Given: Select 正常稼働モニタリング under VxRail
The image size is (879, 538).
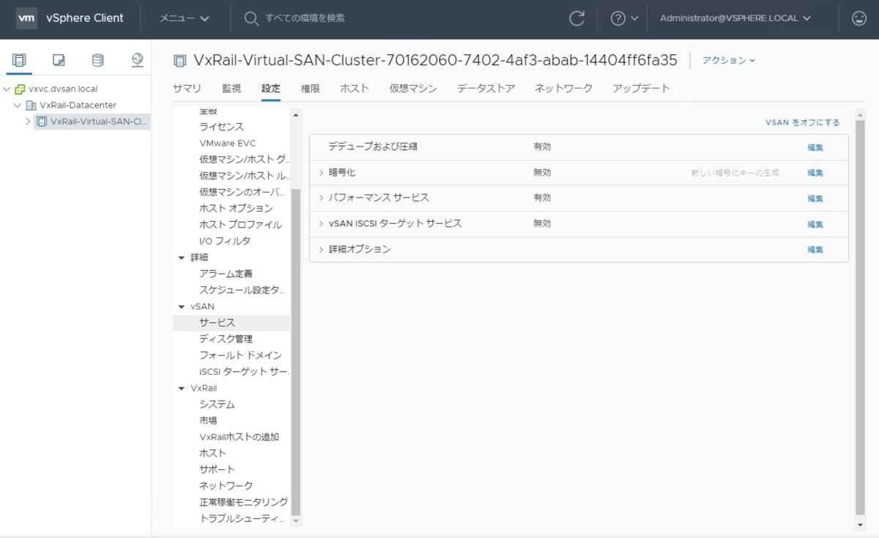Looking at the screenshot, I should [243, 502].
